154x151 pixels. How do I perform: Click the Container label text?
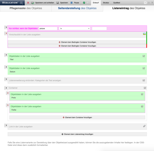pyautogui.click(x=13, y=88)
